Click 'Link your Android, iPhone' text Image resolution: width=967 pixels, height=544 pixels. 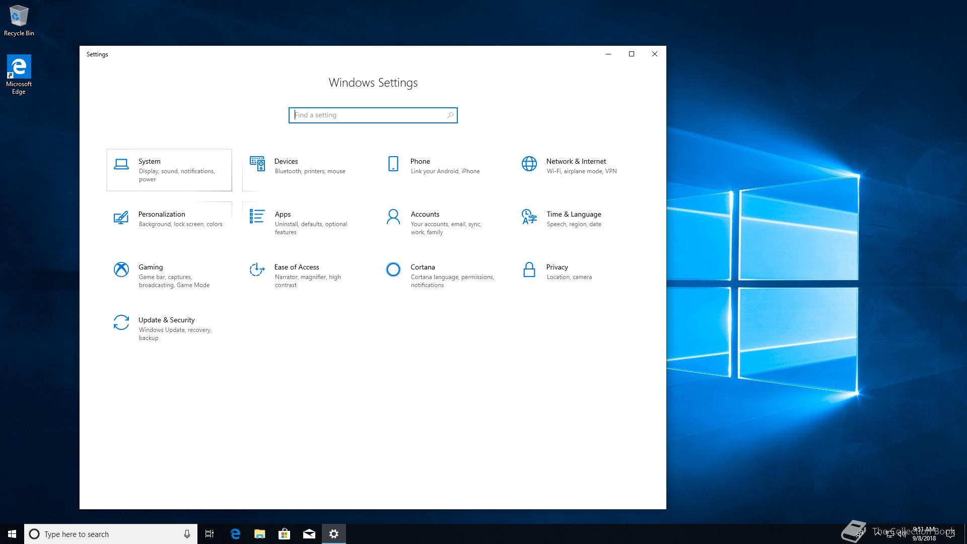point(445,171)
